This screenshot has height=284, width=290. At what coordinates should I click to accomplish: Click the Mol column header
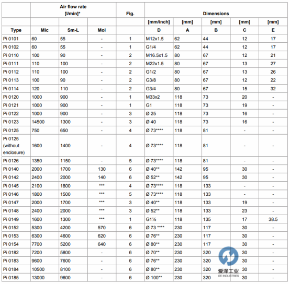102,30
